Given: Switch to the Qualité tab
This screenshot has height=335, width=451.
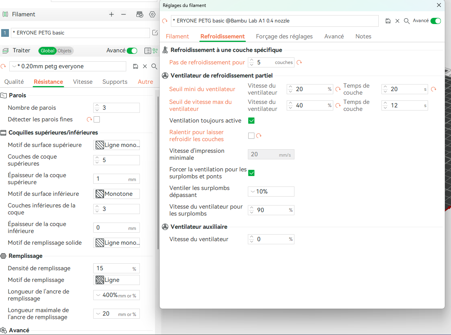Looking at the screenshot, I should (14, 82).
